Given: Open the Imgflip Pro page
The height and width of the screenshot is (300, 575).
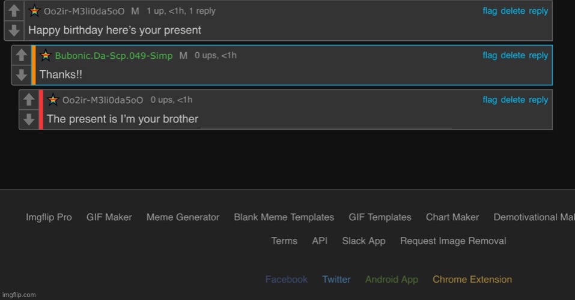Looking at the screenshot, I should point(49,217).
